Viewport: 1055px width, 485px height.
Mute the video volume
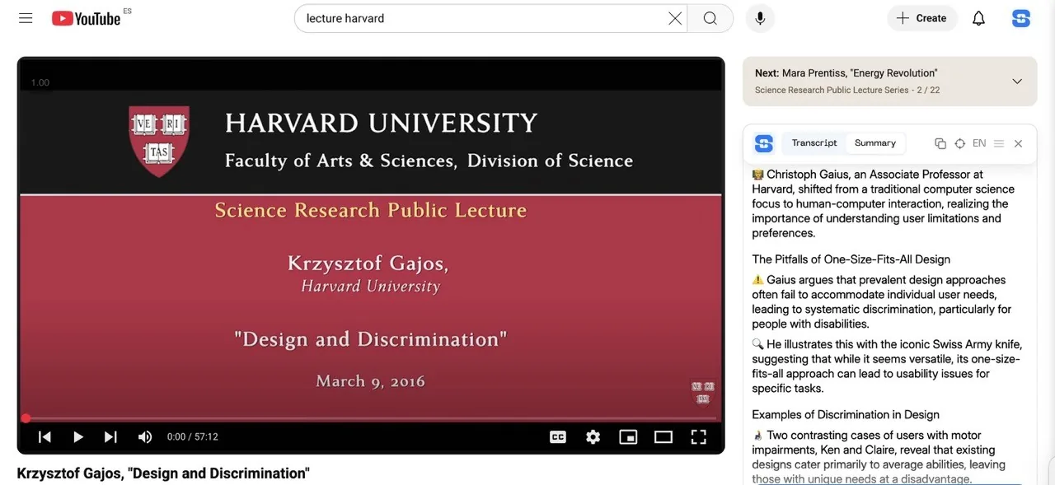pyautogui.click(x=145, y=437)
